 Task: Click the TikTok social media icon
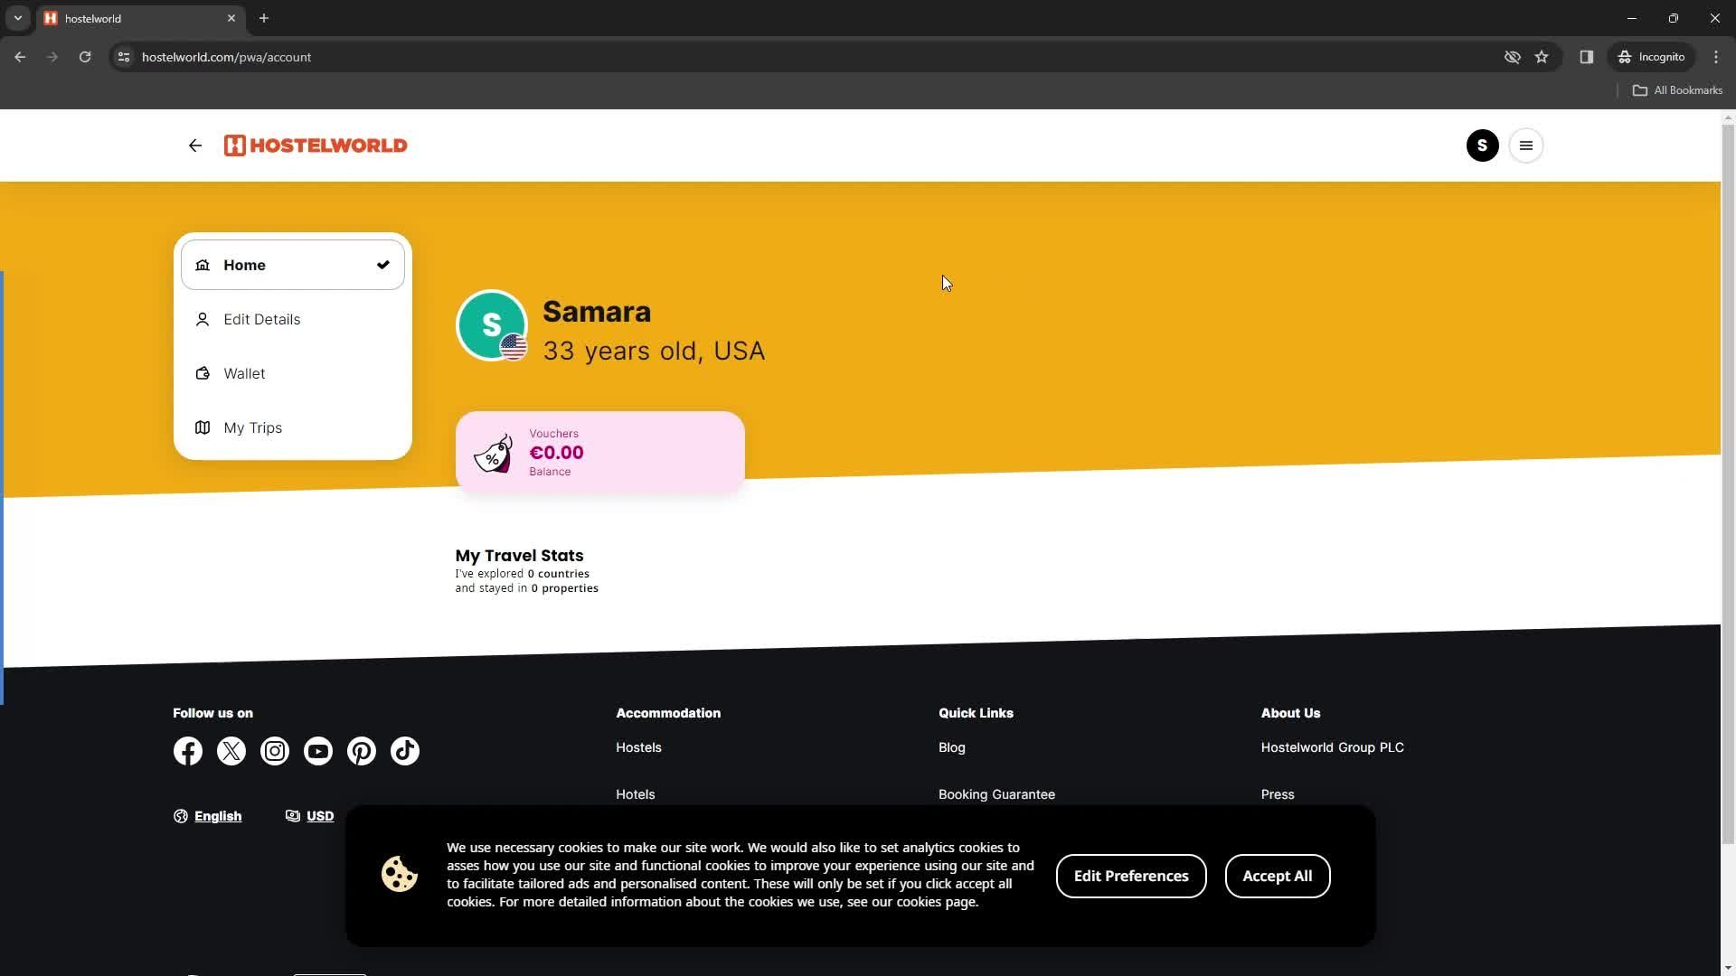point(404,749)
